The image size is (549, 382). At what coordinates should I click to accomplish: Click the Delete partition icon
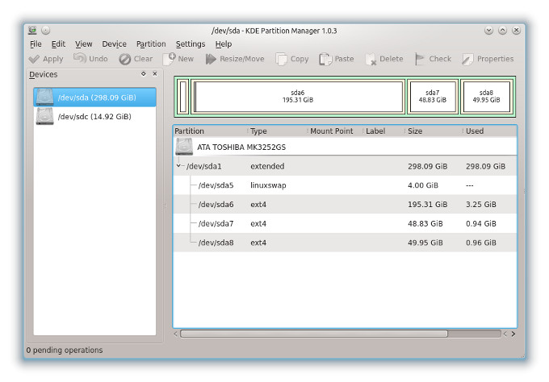(x=371, y=59)
